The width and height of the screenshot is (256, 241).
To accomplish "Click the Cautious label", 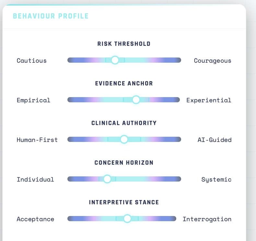I will coord(32,60).
